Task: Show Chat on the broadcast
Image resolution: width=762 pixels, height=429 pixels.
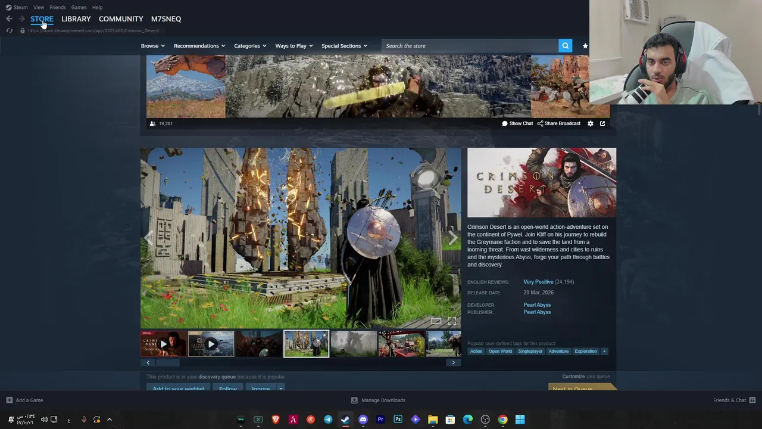Action: point(517,123)
